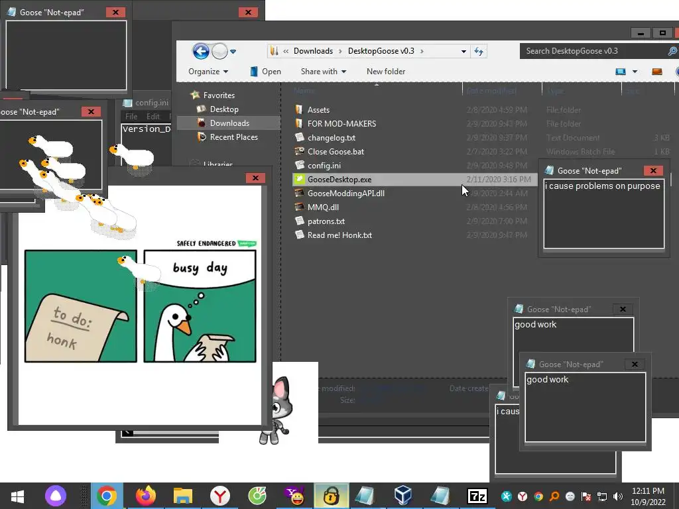This screenshot has height=509, width=679.
Task: Click the gray cartoon cat character
Action: (x=275, y=410)
